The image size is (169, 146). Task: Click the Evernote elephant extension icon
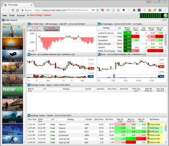[124, 10]
